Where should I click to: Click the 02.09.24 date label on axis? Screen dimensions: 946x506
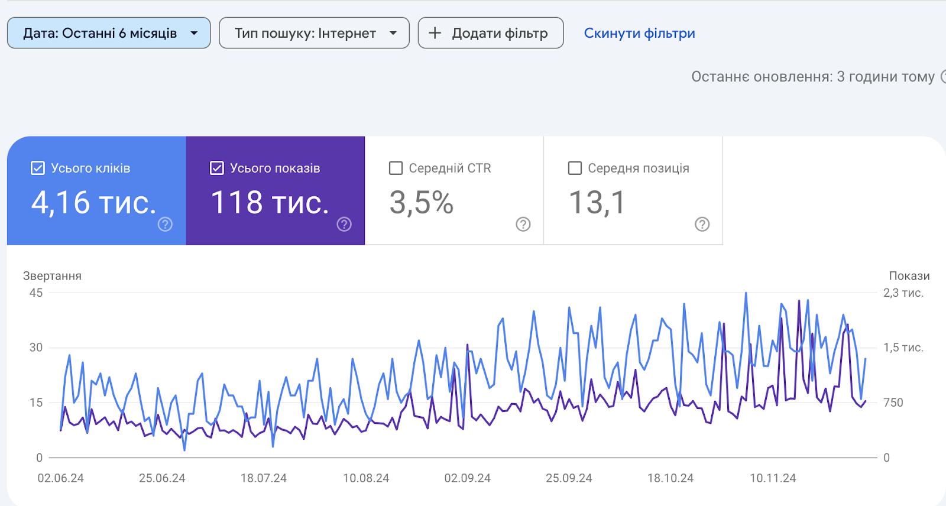click(467, 478)
